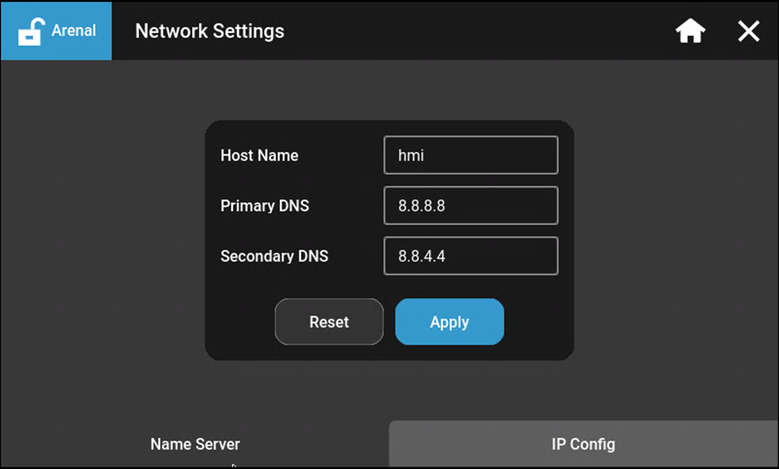Apply the network settings
779x469 pixels.
coord(449,322)
